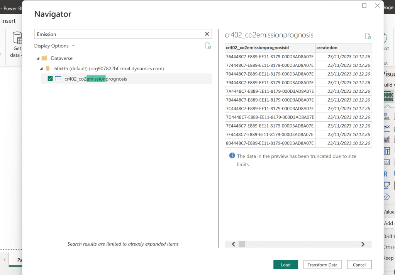Click the 60xtth database cylinder icon
This screenshot has height=275, width=395.
pyautogui.click(x=48, y=68)
